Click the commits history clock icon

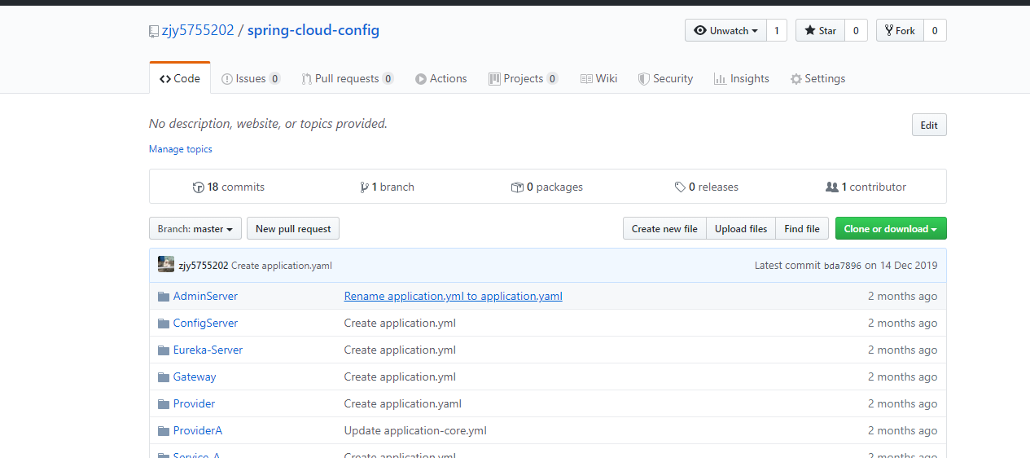tap(199, 187)
